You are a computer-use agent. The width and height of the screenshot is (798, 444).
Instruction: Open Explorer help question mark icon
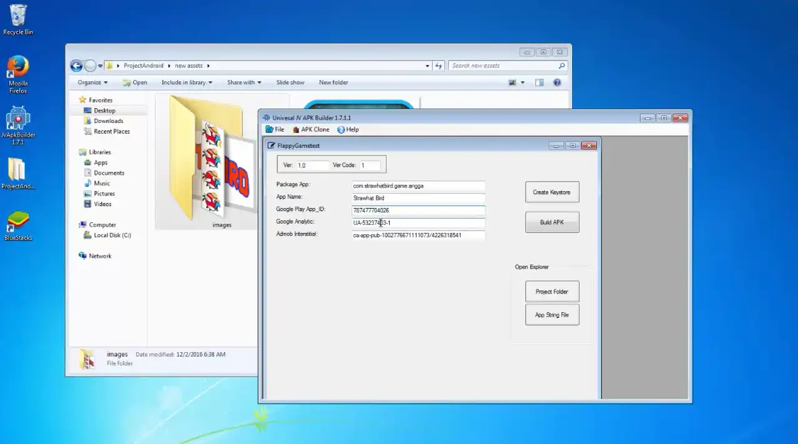557,82
